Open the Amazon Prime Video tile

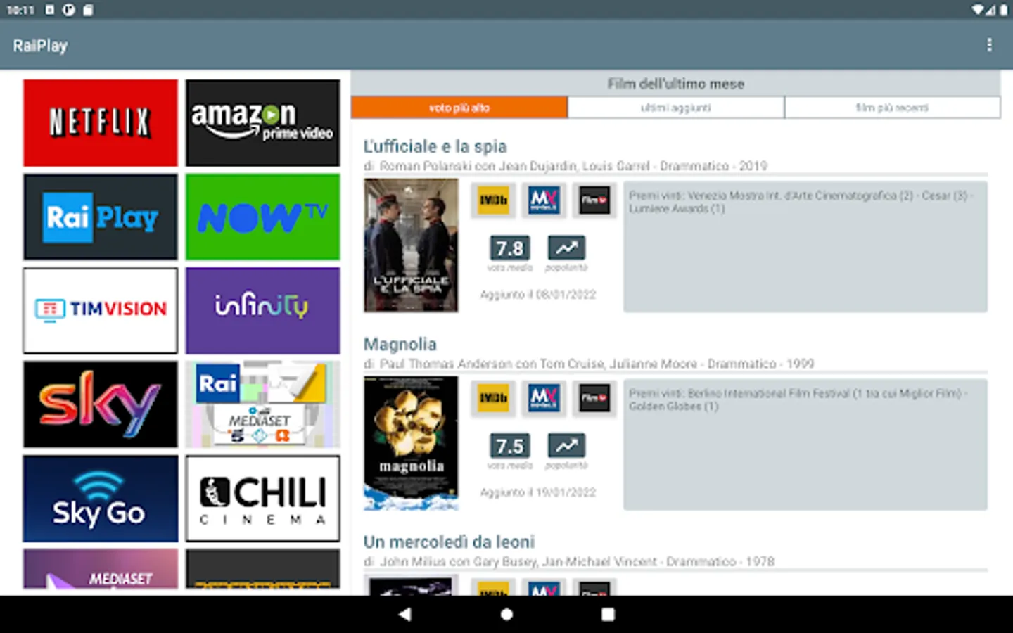[263, 123]
